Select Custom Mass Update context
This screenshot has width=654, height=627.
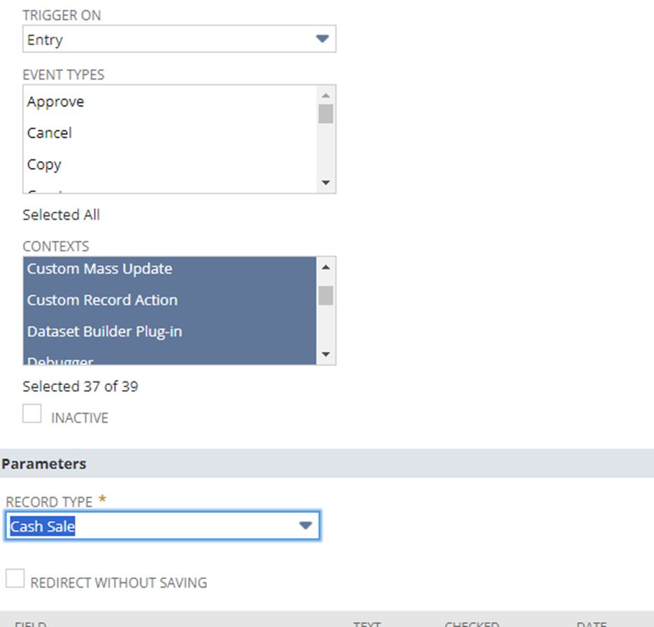pos(100,269)
